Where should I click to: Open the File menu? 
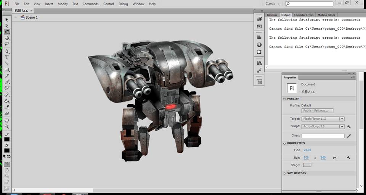[x=17, y=4]
